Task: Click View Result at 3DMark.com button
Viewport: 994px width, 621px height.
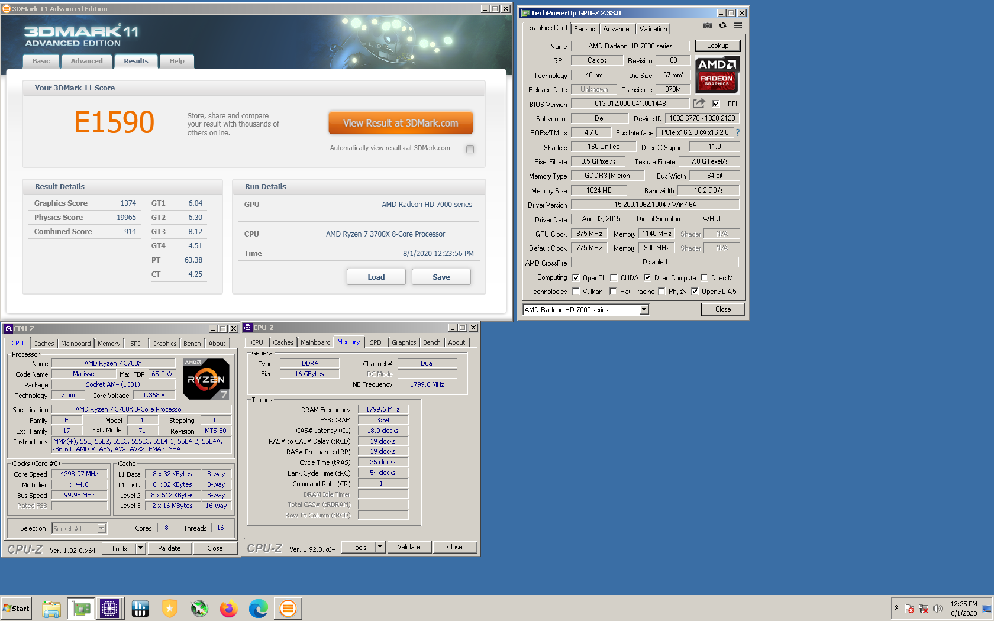Action: [x=401, y=123]
